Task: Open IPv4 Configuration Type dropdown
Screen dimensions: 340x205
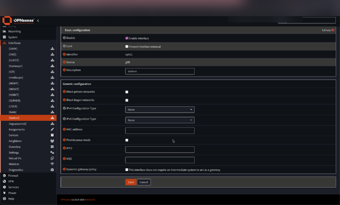Action: coord(160,110)
